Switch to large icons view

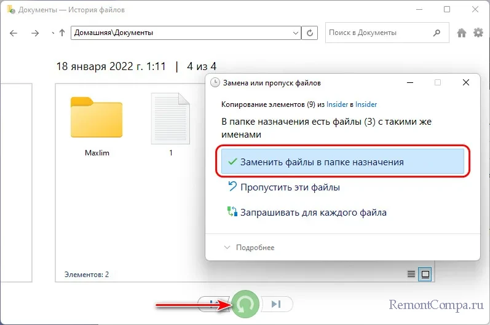coord(424,274)
